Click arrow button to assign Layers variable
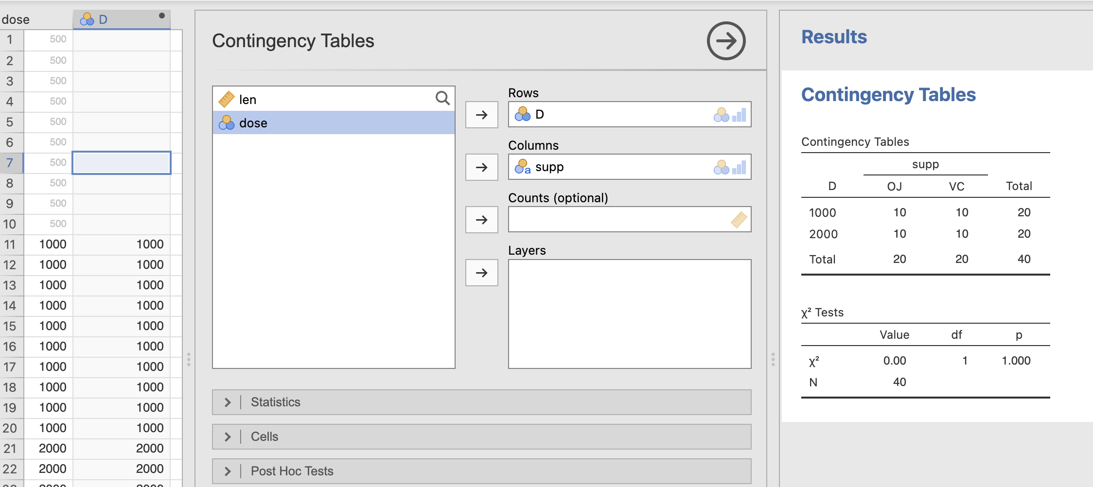 coord(481,273)
